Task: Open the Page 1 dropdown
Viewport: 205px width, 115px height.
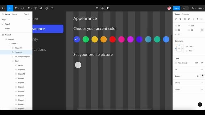Action: pos(27,14)
